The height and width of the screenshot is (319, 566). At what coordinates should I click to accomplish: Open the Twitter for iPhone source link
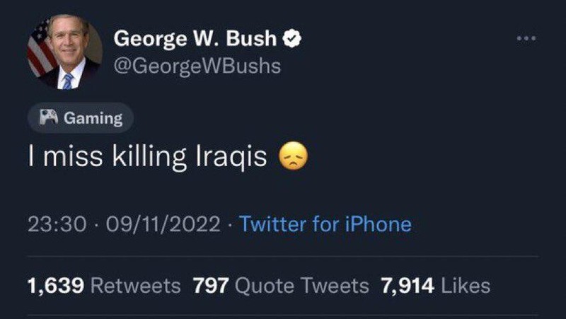[x=325, y=225]
